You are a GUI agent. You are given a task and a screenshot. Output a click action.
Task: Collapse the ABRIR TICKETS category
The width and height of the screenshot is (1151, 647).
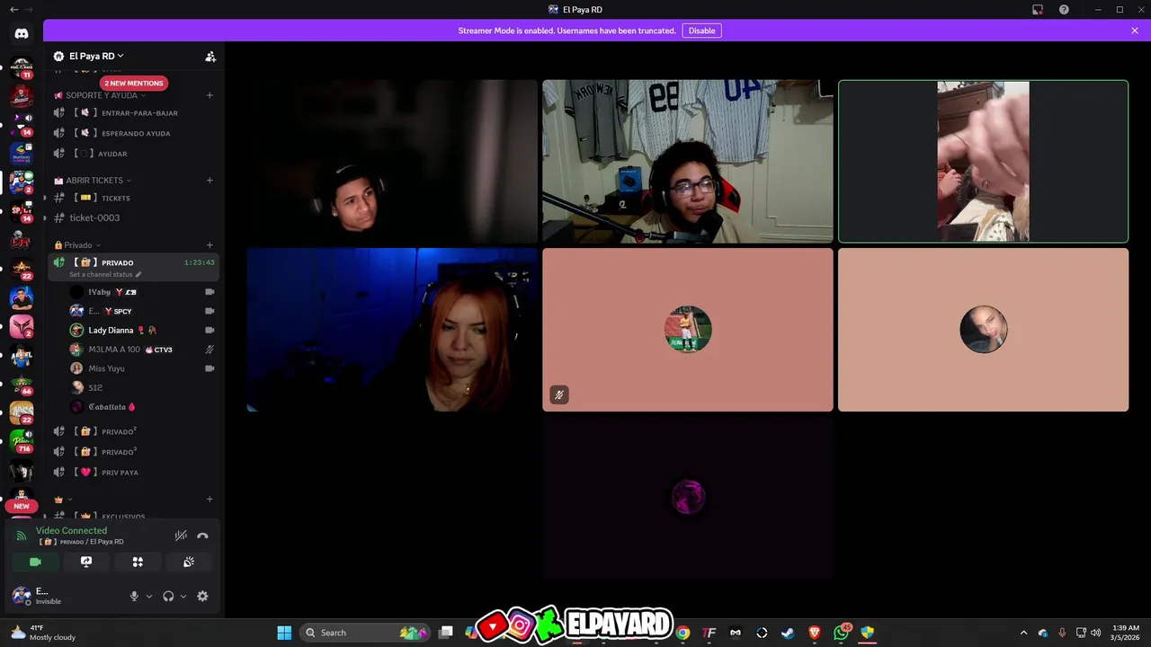pyautogui.click(x=93, y=181)
